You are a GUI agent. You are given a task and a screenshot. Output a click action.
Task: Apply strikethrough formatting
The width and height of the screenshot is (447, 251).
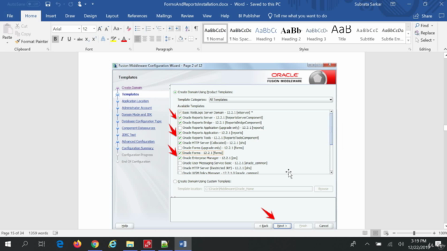pyautogui.click(x=80, y=39)
